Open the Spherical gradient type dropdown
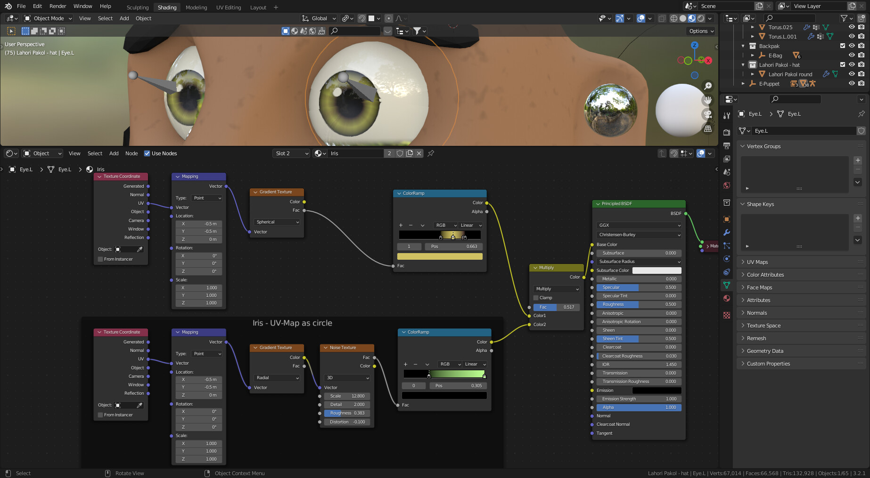This screenshot has width=870, height=478. click(x=277, y=222)
